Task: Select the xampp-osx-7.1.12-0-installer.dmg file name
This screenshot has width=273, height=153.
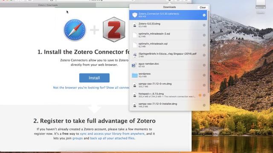Action: (158, 104)
